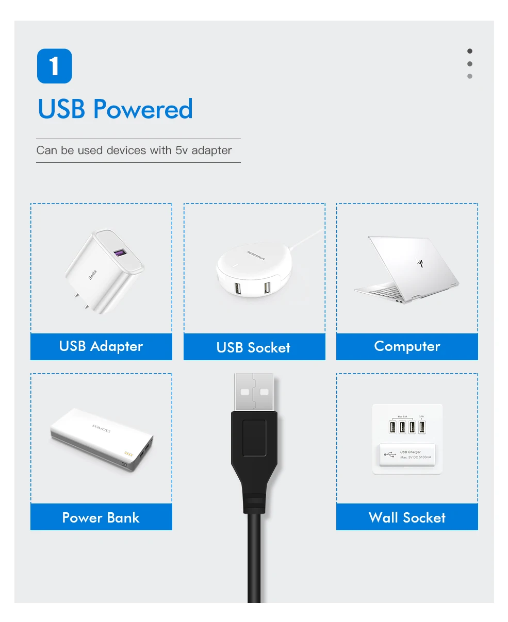Image resolution: width=508 pixels, height=622 pixels.
Task: Click the silver laptop image
Action: point(406,270)
